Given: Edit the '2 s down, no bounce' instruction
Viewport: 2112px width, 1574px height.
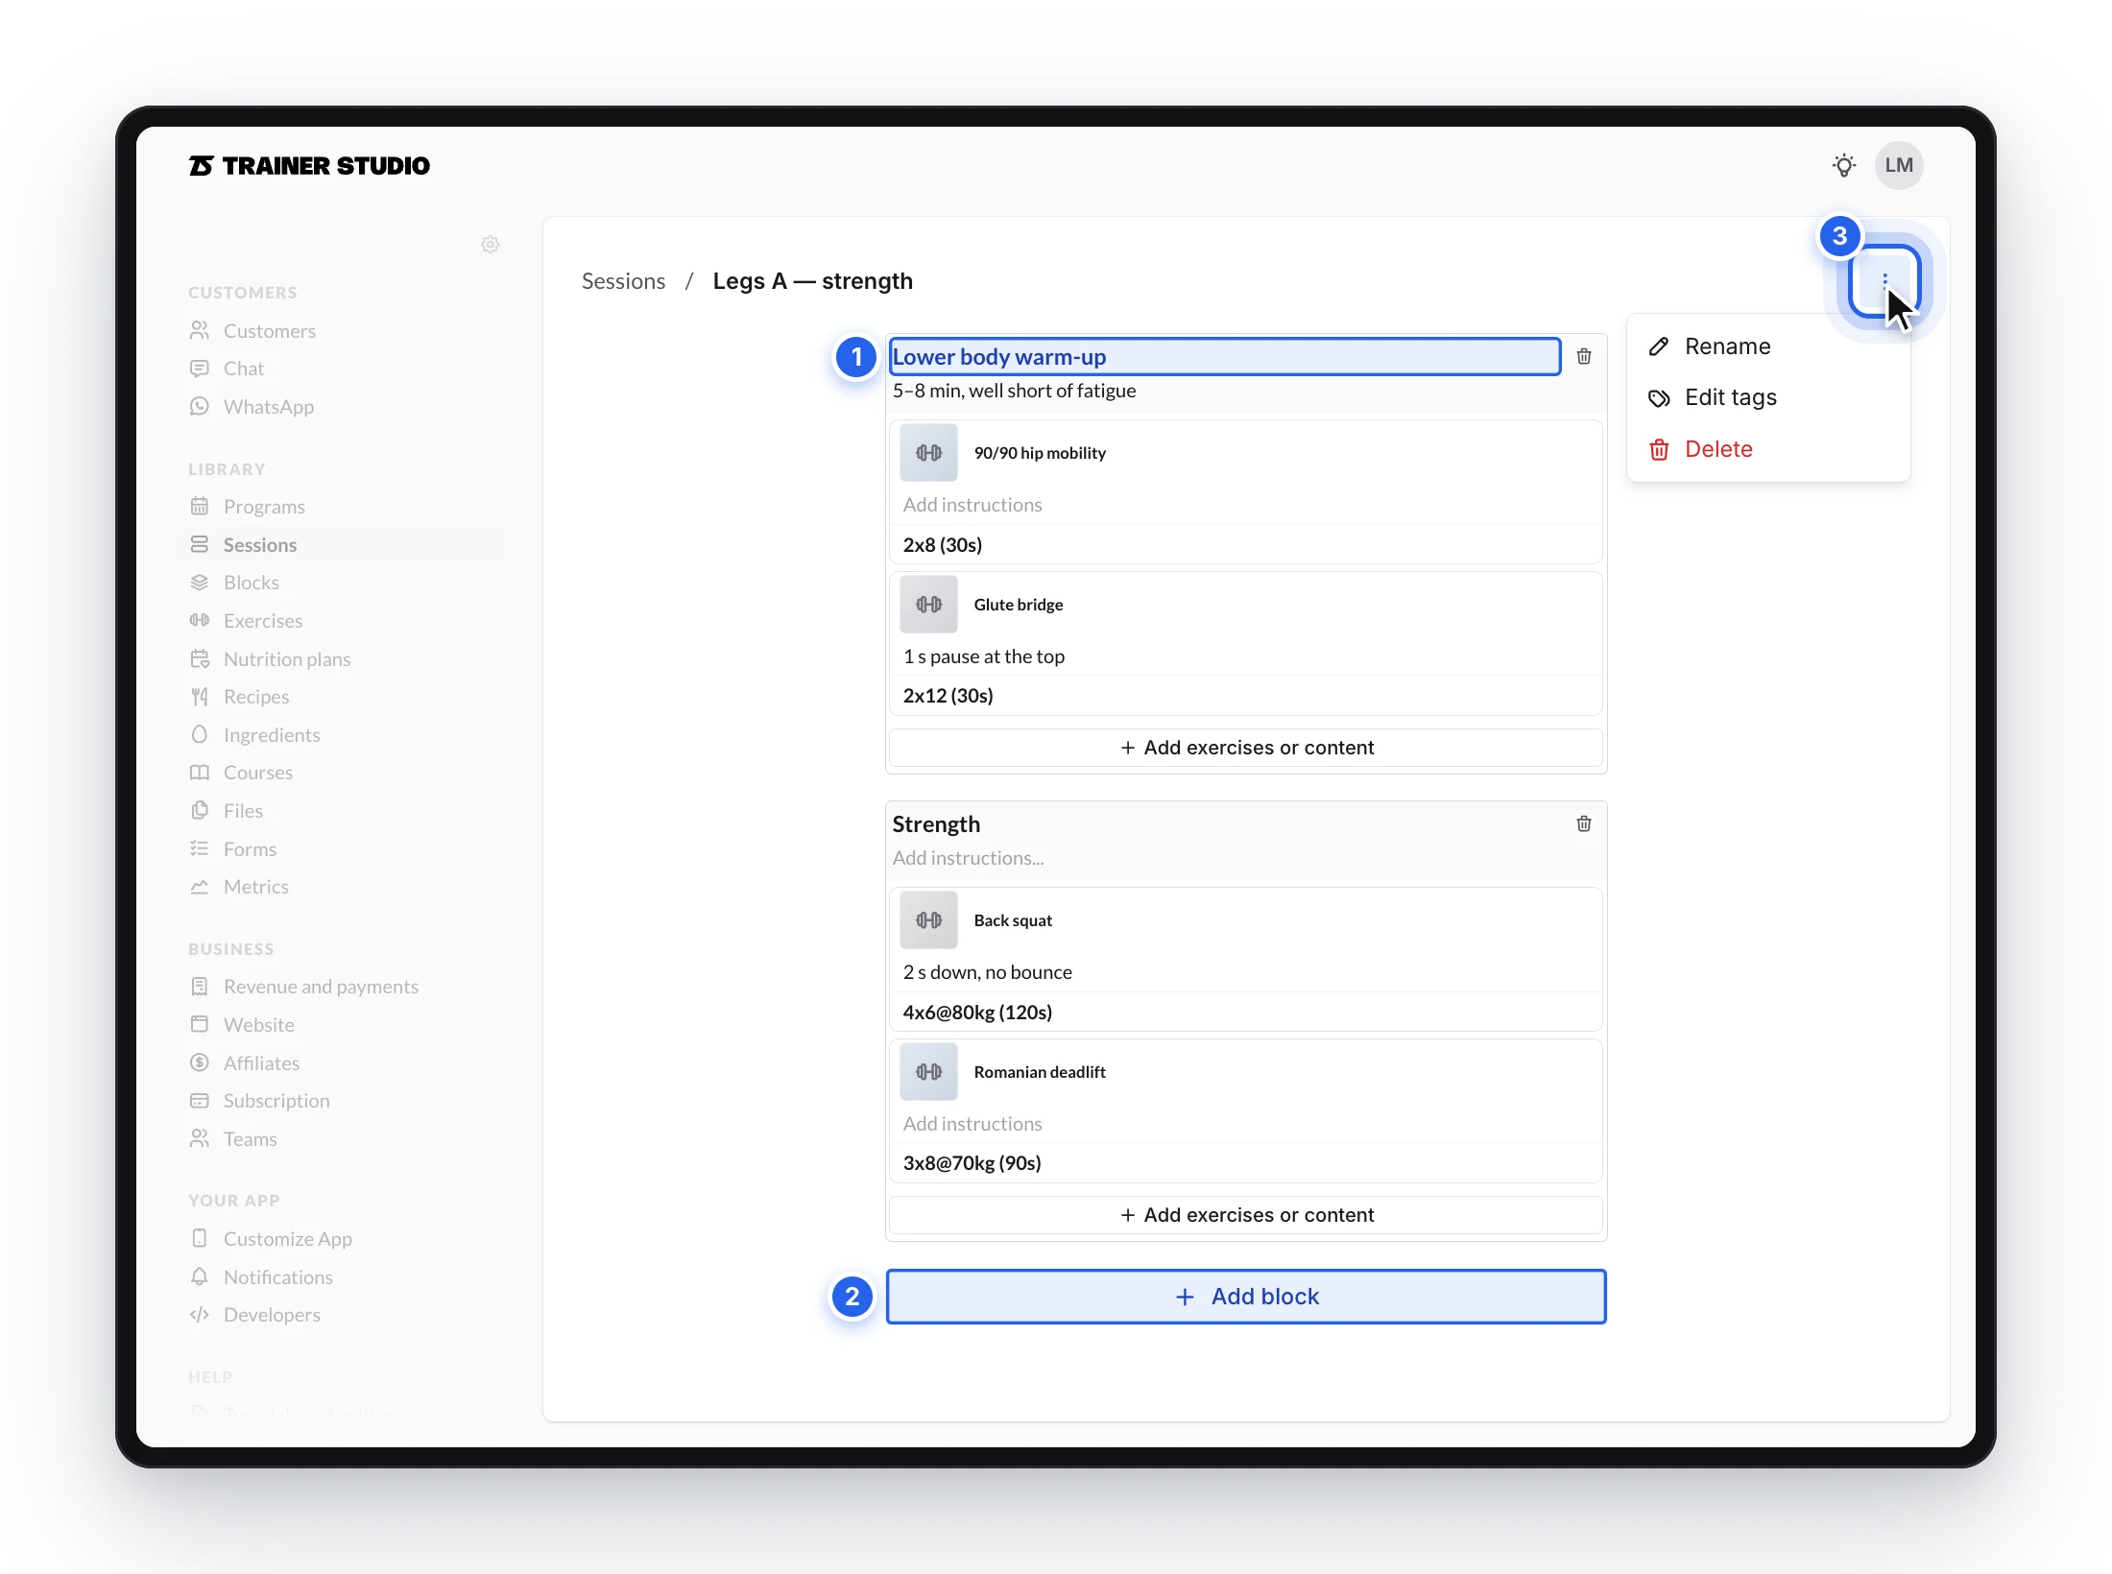Looking at the screenshot, I should (988, 972).
